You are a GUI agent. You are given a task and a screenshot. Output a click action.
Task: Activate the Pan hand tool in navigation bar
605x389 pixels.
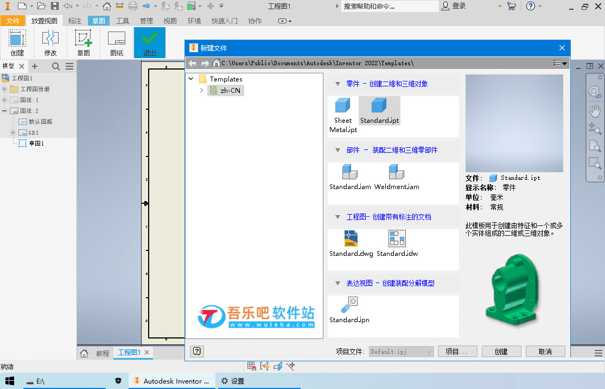(x=595, y=111)
